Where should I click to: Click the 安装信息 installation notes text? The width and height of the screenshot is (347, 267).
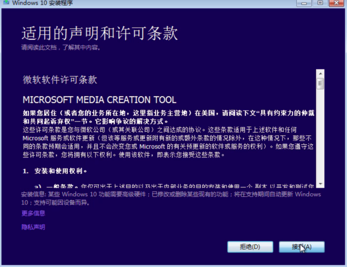point(171,198)
